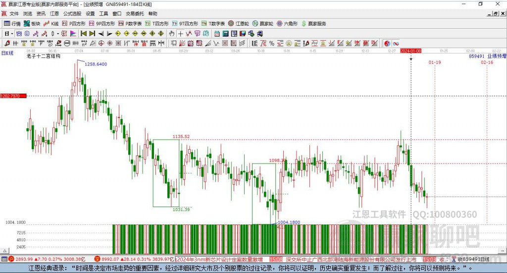Open the 江恩 menu
This screenshot has width=507, height=273.
pyautogui.click(x=54, y=14)
